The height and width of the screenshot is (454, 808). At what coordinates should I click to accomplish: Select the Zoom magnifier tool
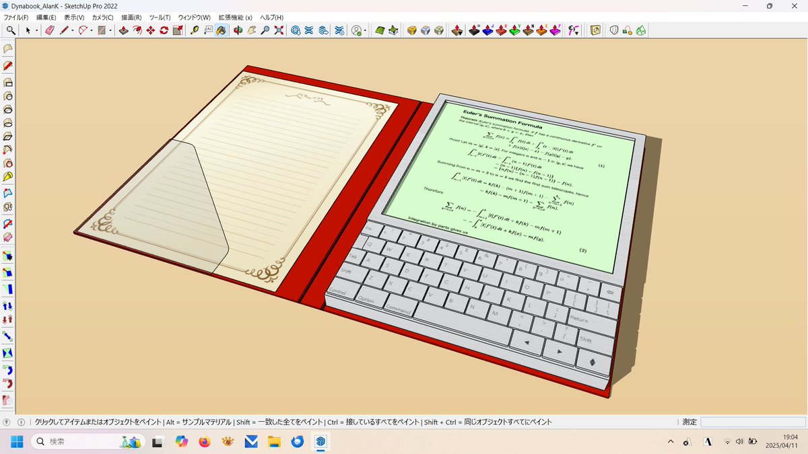click(265, 30)
